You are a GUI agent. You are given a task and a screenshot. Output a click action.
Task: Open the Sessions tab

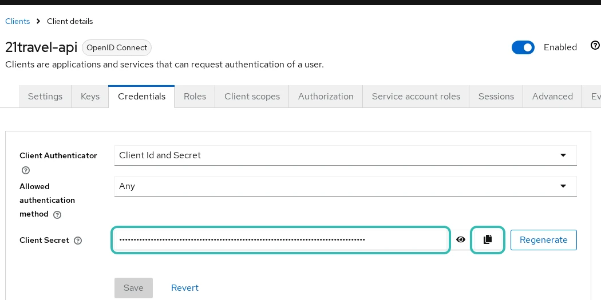(496, 97)
